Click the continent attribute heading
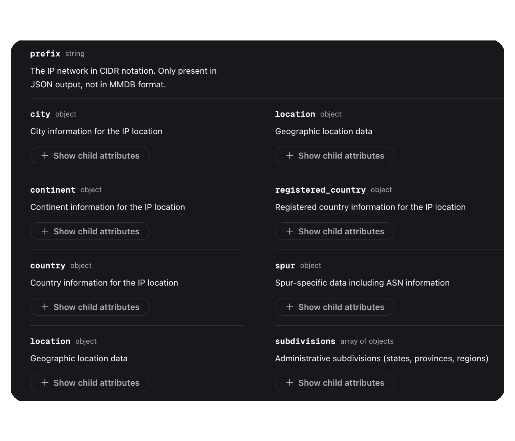515x441 pixels. [53, 190]
